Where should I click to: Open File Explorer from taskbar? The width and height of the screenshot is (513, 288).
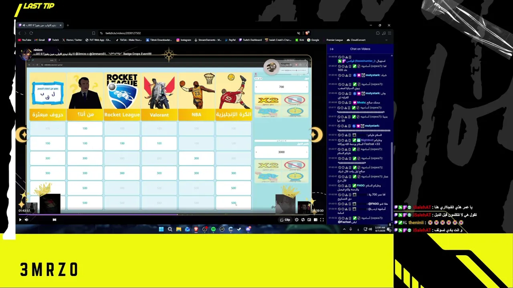point(179,229)
